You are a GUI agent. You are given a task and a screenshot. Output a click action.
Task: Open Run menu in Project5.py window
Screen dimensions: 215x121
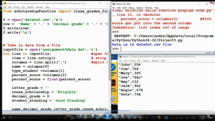coord(23,7)
